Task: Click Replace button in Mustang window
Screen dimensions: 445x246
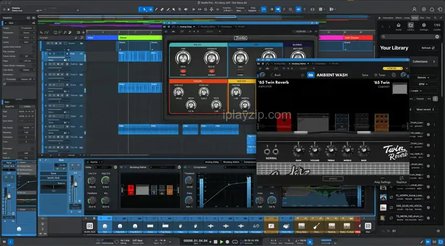Action: [402, 180]
